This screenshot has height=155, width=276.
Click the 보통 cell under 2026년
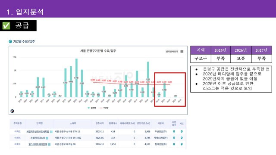point(241,59)
